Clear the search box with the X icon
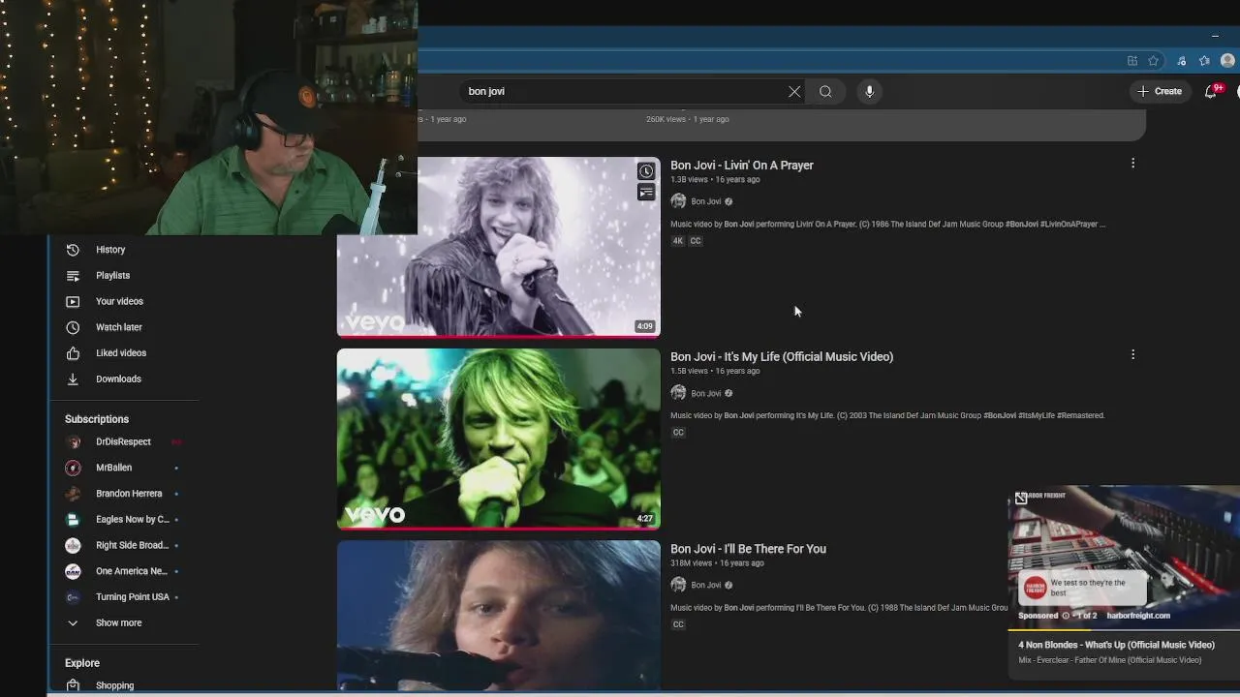The width and height of the screenshot is (1240, 697). coord(794,91)
